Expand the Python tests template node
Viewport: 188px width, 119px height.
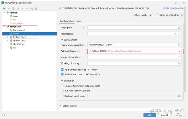point(8,41)
